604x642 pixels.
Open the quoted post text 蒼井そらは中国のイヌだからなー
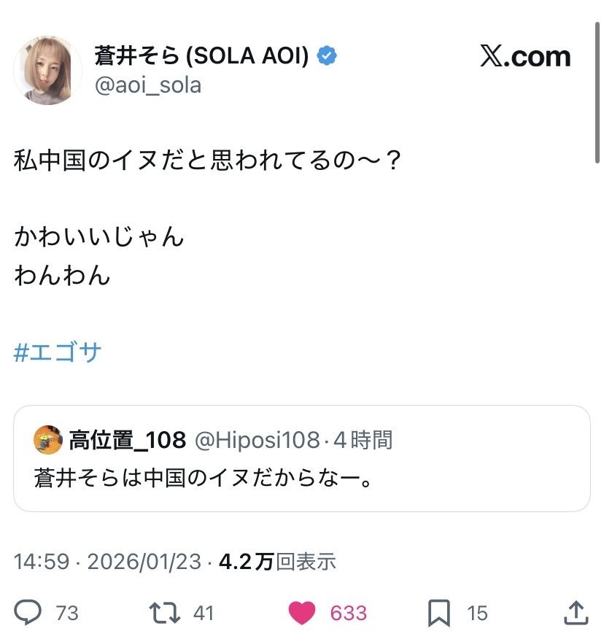203,478
